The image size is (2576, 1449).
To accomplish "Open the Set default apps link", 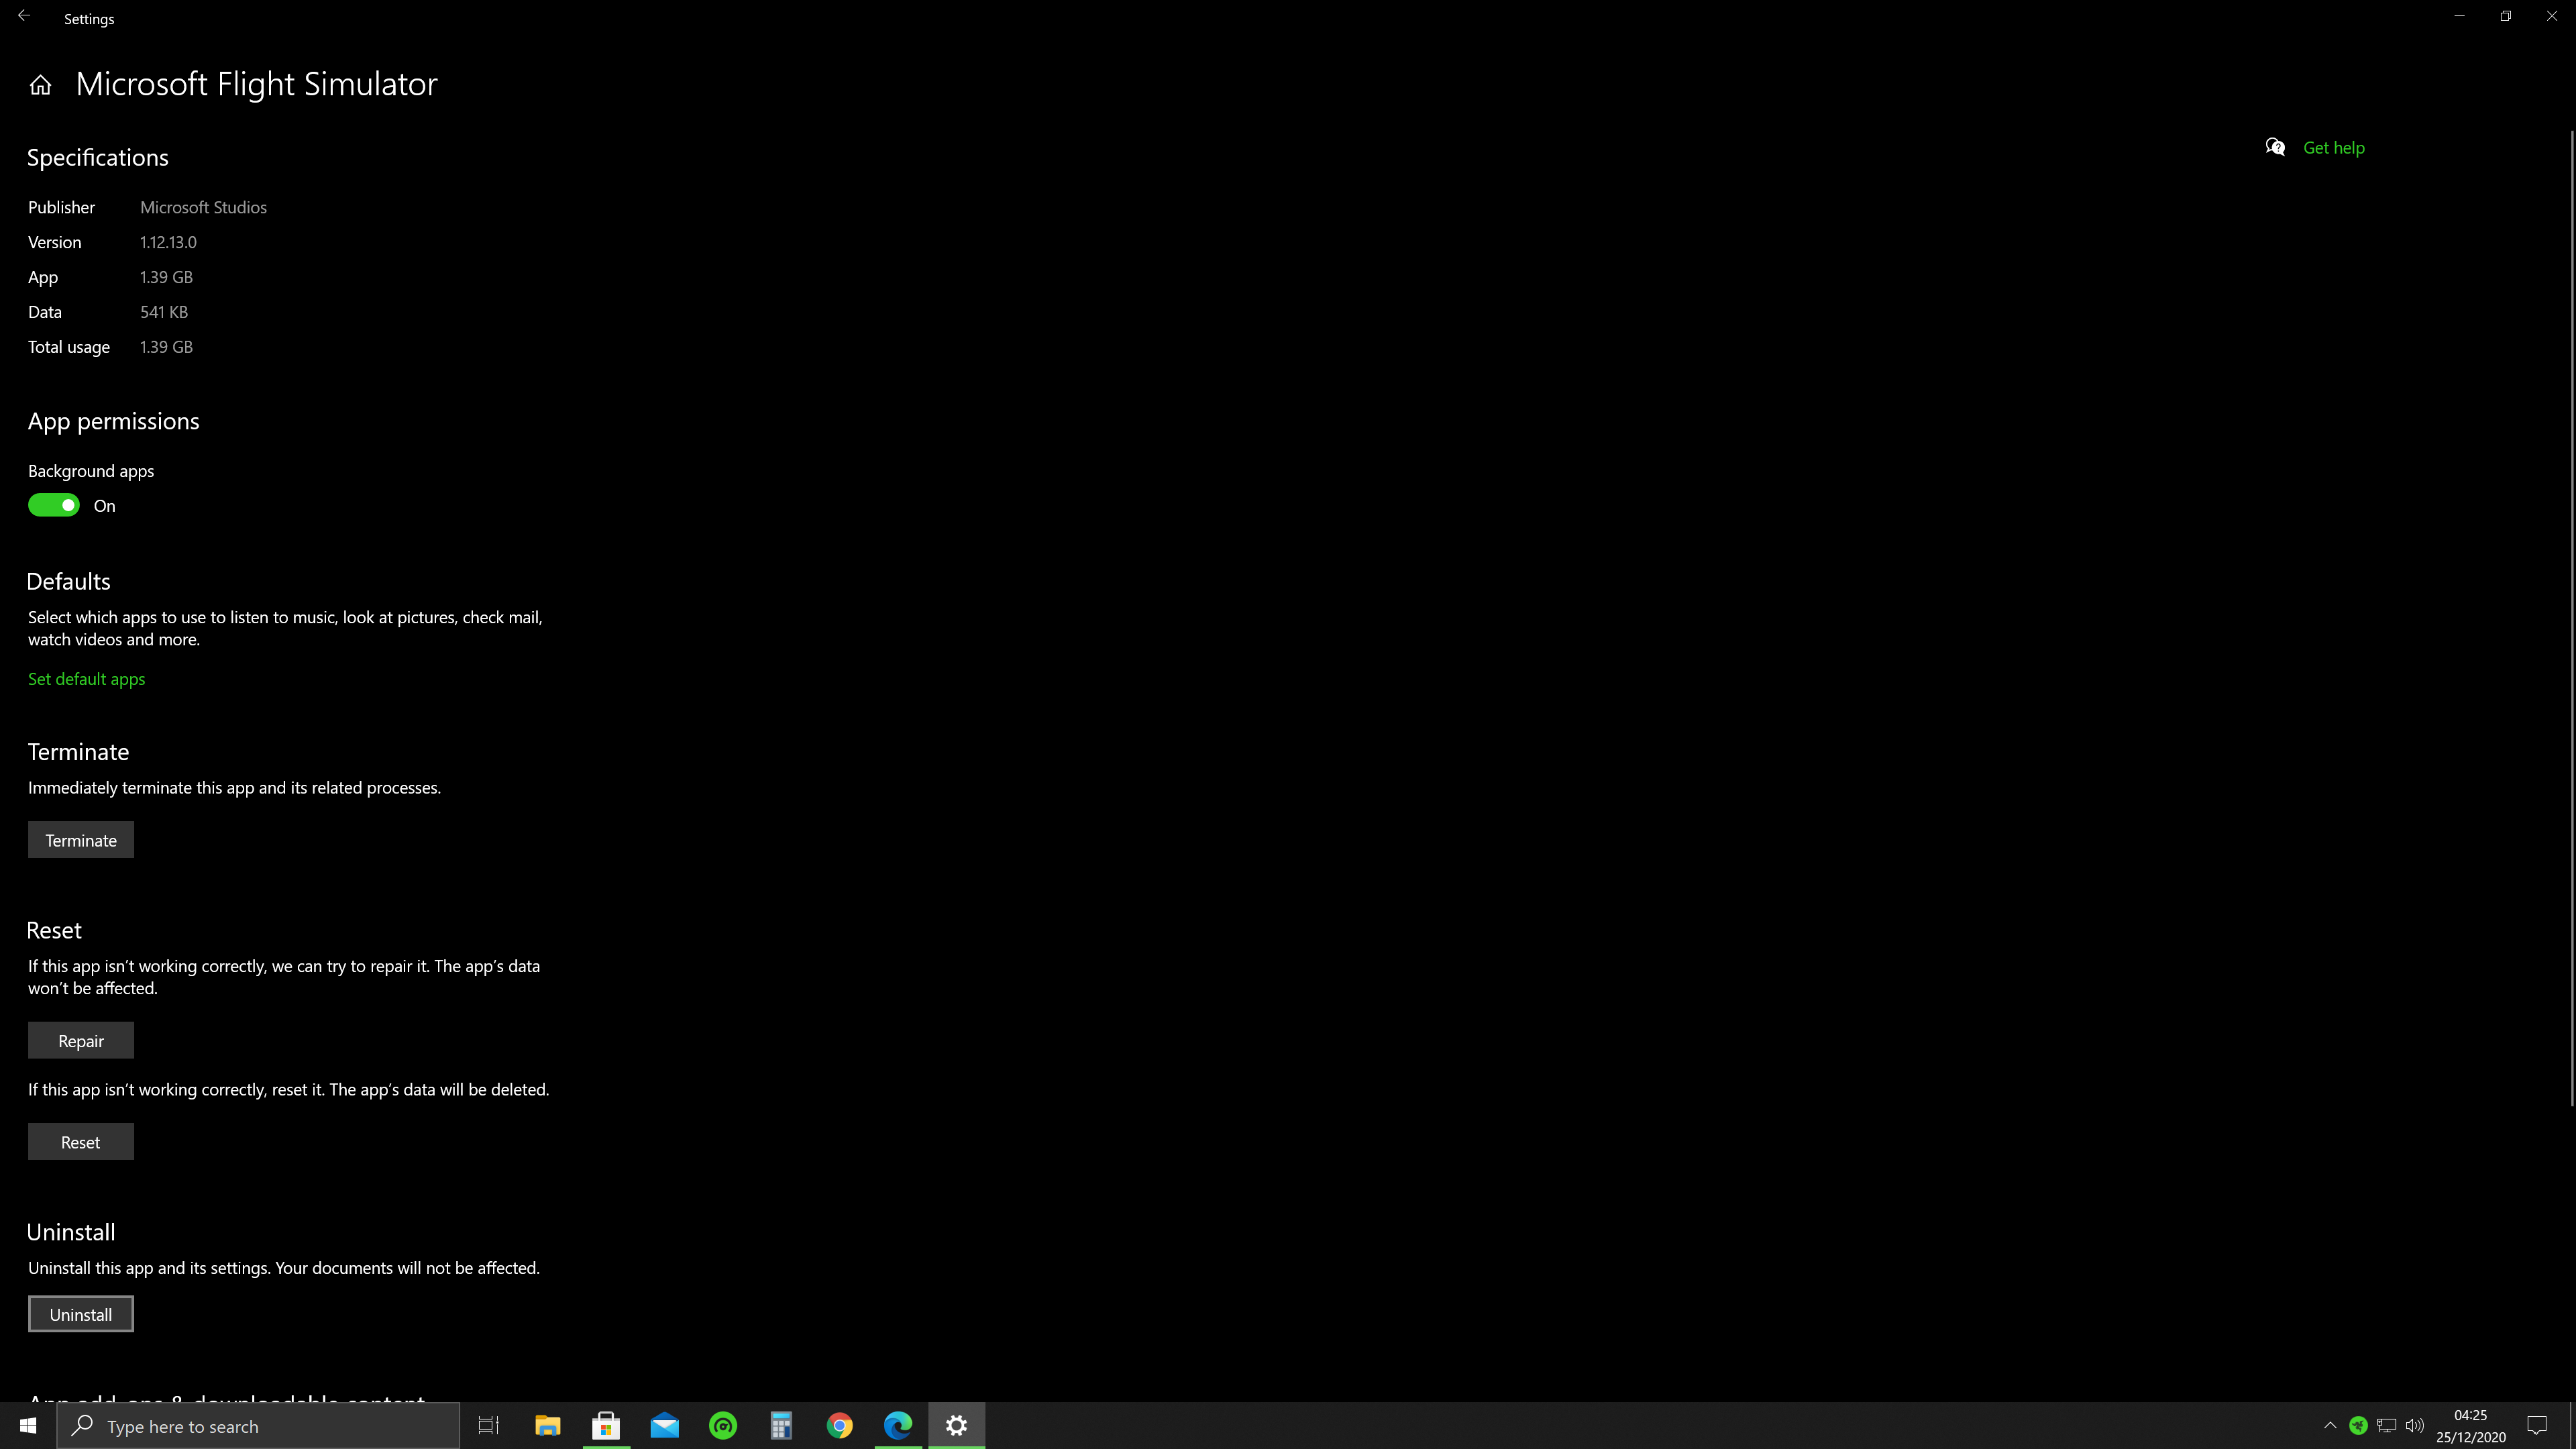I will click(86, 679).
